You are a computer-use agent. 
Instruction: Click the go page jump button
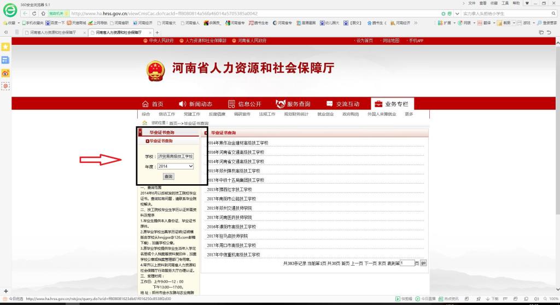423,263
